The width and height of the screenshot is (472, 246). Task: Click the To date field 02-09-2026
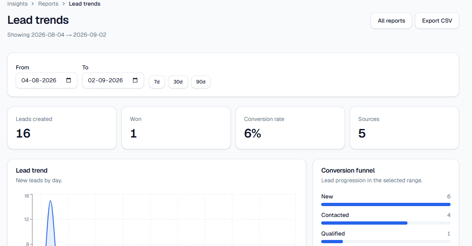(x=113, y=80)
